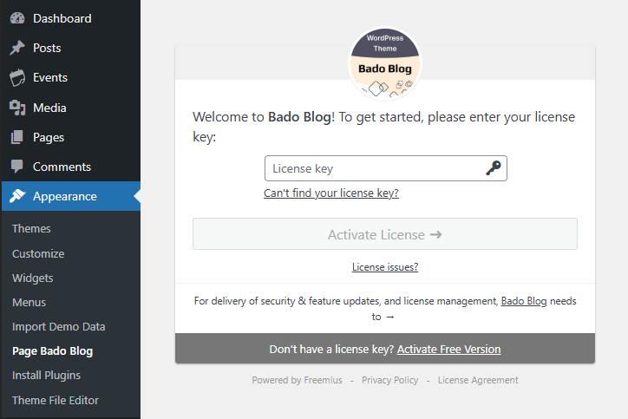Focus the License key input field

coord(386,168)
